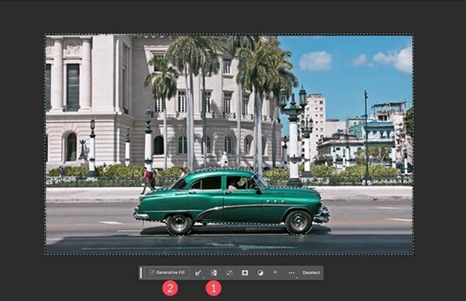Select the Transform Selection icon
The image size is (466, 301).
229,273
